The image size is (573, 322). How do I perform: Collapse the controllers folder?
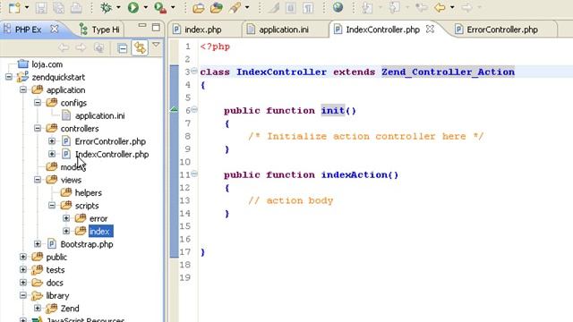38,128
